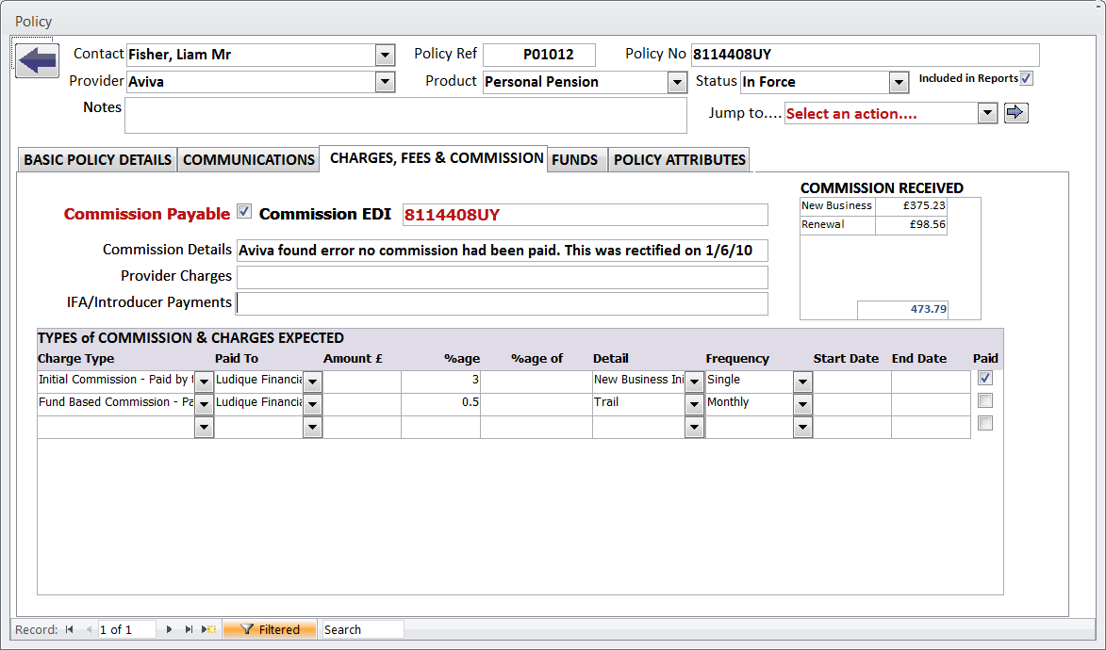This screenshot has width=1106, height=650.
Task: Click Start Date cell in Fund Based row
Action: pos(852,404)
